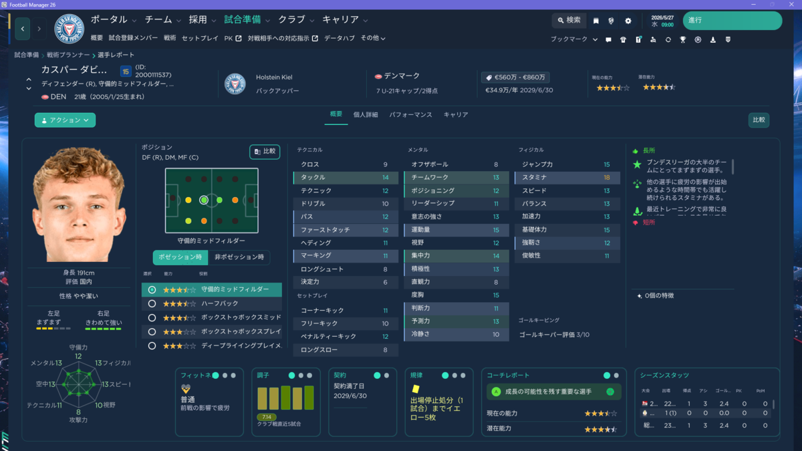Open the training cone icon bookmark shortcut
Viewport: 802px width, 451px height.
pyautogui.click(x=713, y=39)
